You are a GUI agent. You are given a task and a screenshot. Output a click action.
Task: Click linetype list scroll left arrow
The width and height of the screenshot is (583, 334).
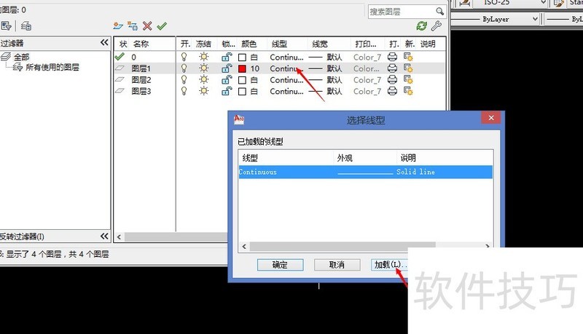pos(244,246)
